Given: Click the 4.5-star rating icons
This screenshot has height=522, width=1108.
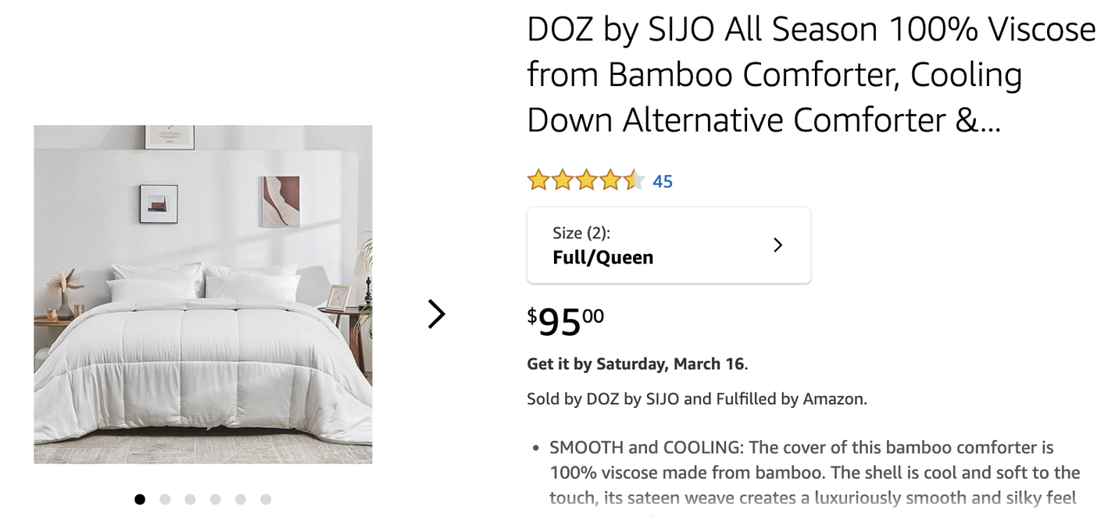Looking at the screenshot, I should pos(586,181).
